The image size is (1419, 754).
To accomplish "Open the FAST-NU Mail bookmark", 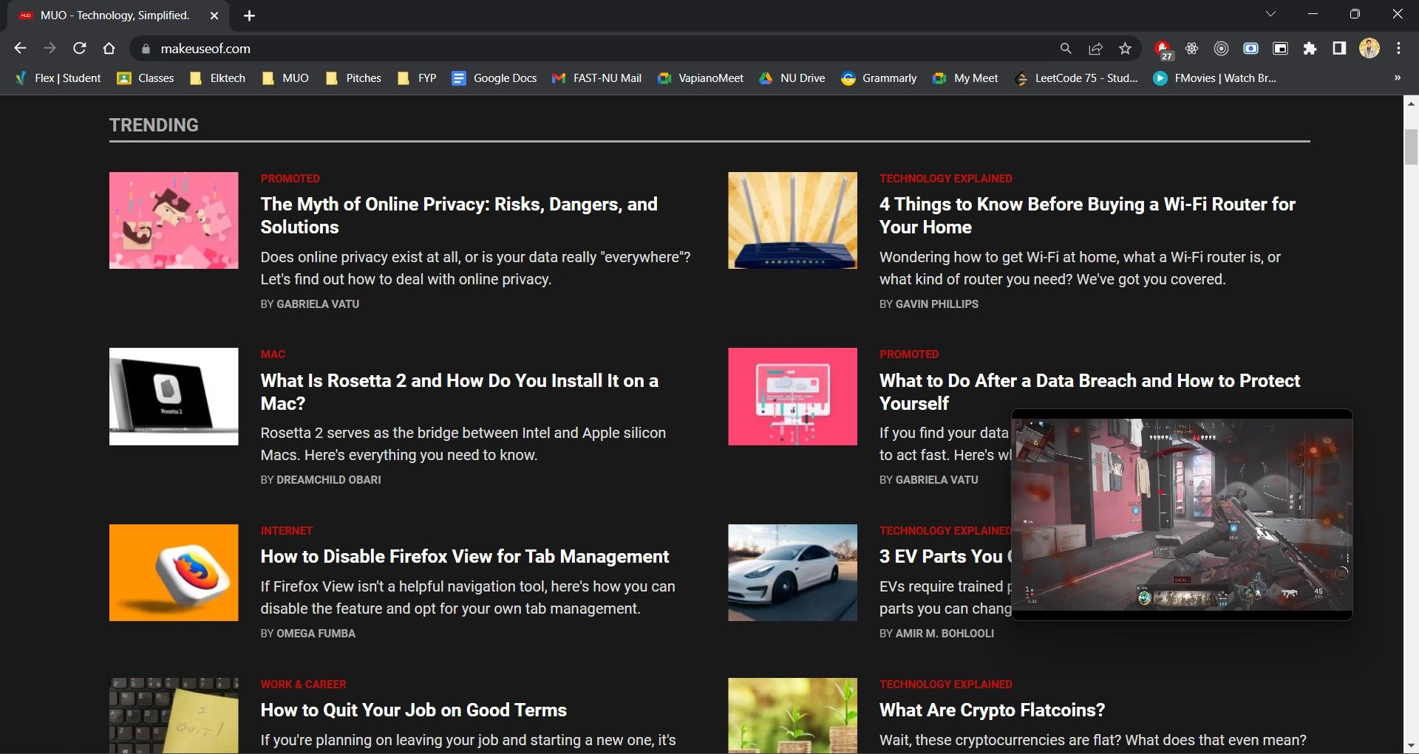I will click(597, 78).
